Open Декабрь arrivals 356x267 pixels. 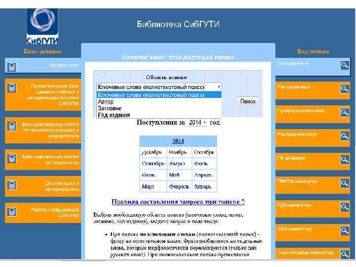152,152
